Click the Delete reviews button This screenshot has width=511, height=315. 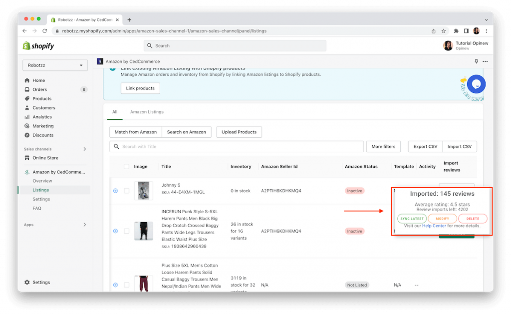point(473,219)
